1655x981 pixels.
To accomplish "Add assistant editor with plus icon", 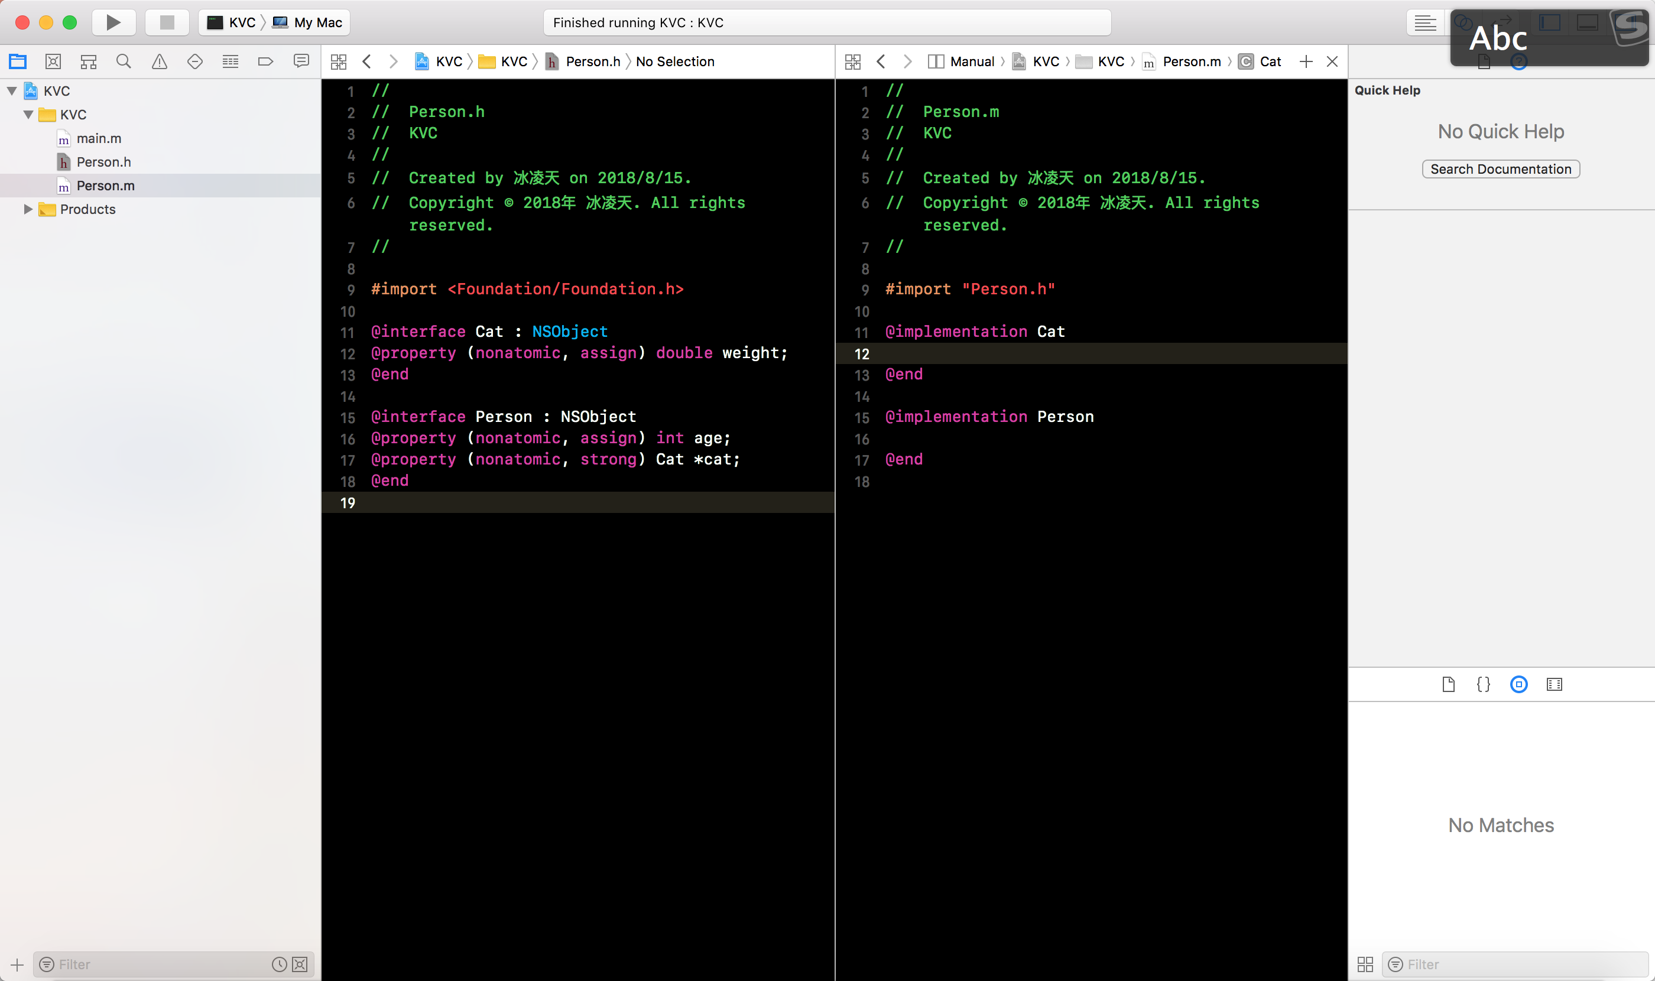I will [x=1305, y=61].
